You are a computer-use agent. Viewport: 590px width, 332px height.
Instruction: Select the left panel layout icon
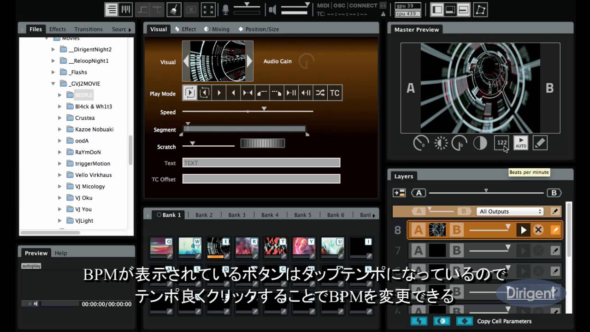tap(437, 9)
